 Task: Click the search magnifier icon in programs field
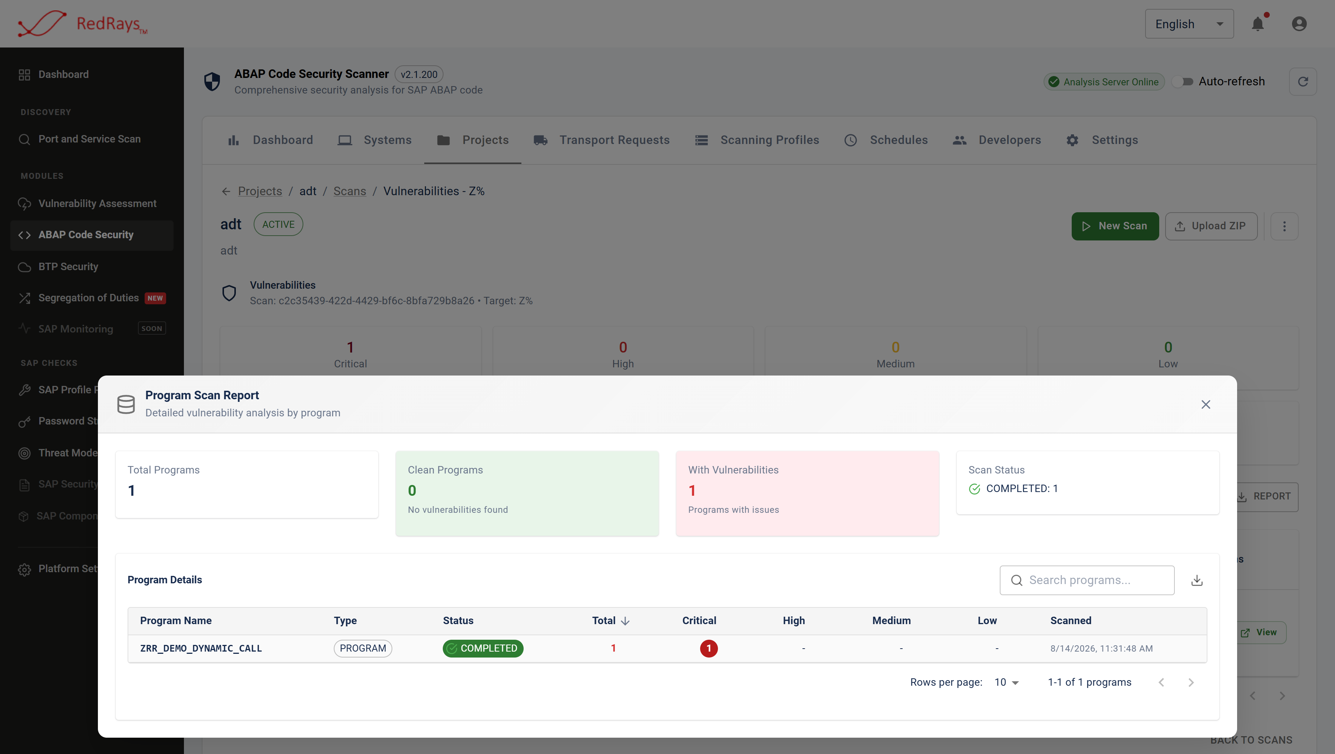point(1017,580)
